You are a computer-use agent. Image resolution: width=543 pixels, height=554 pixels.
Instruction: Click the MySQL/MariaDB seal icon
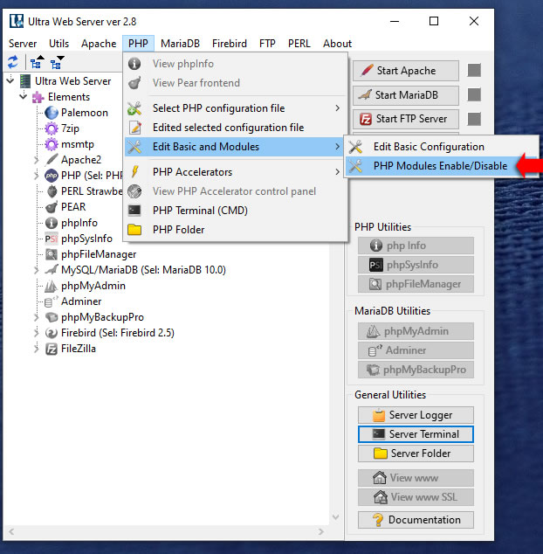point(52,270)
